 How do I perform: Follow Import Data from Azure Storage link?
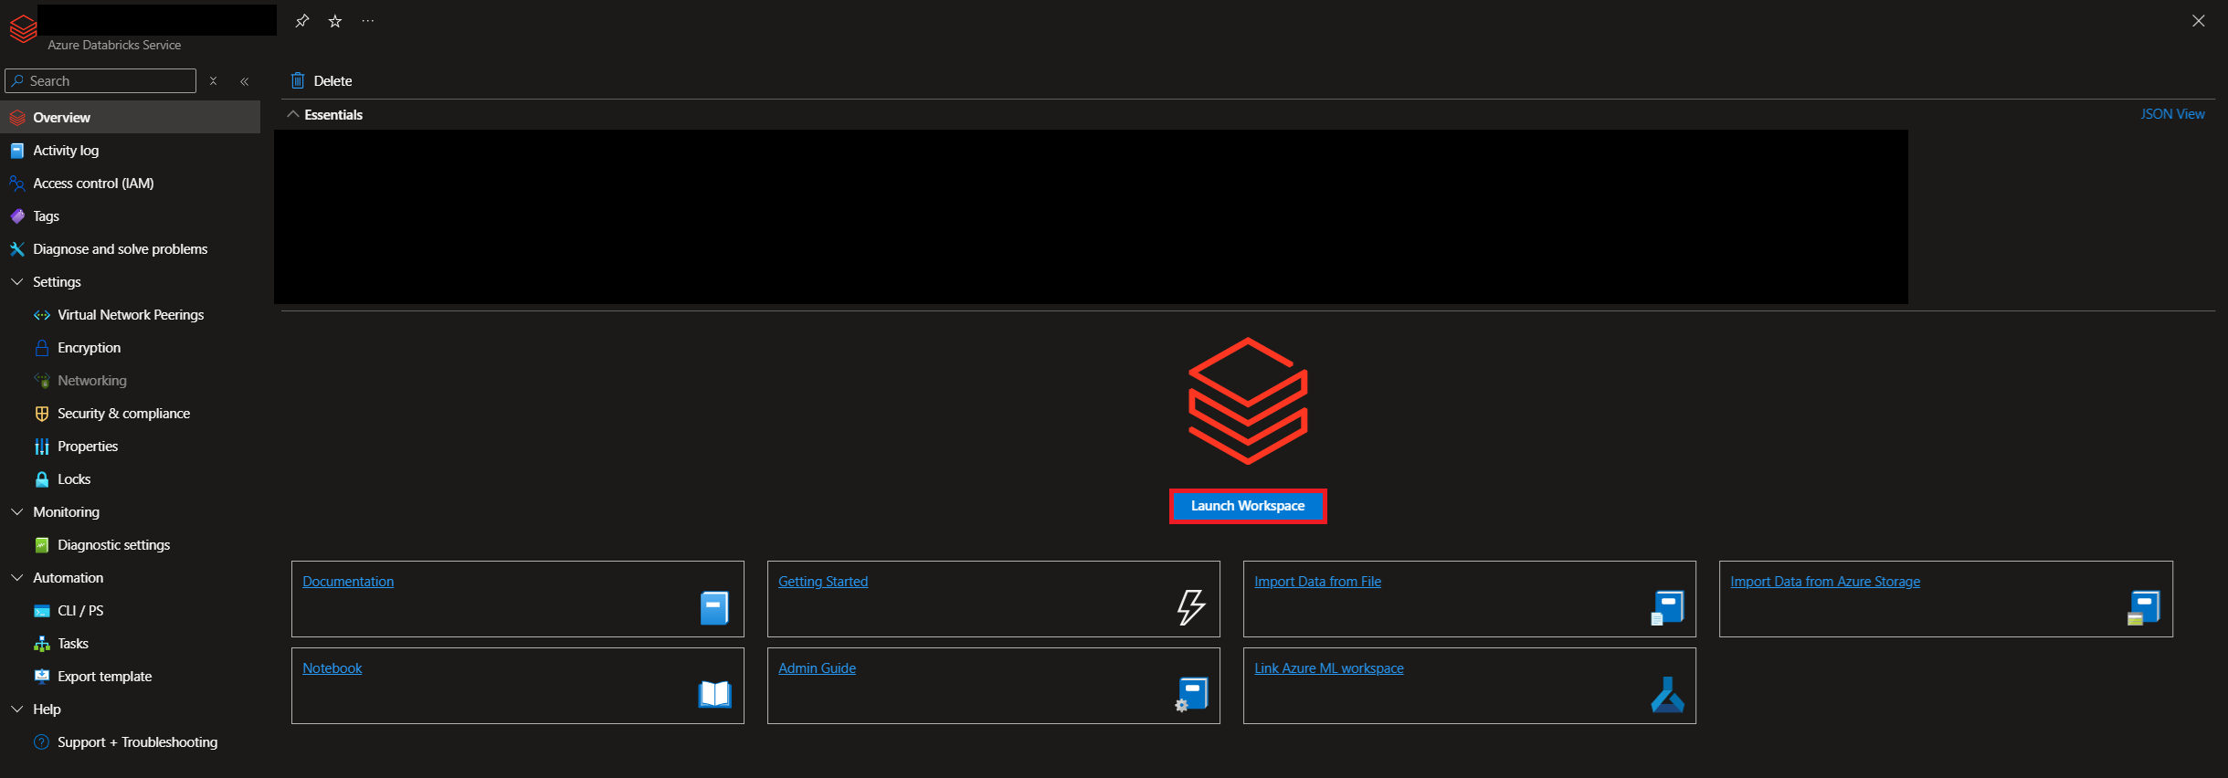pos(1825,582)
